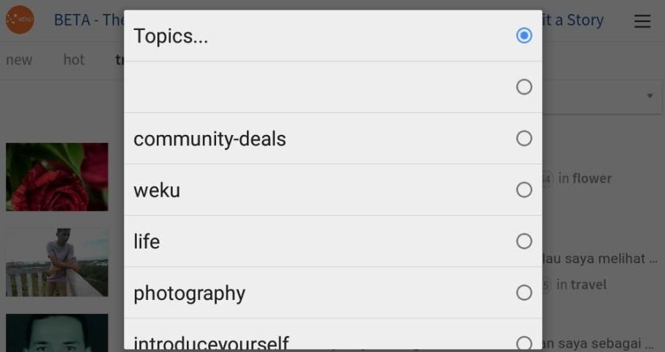Screen dimensions: 665x352
Task: Choose the community-deals radio button
Action: click(524, 139)
